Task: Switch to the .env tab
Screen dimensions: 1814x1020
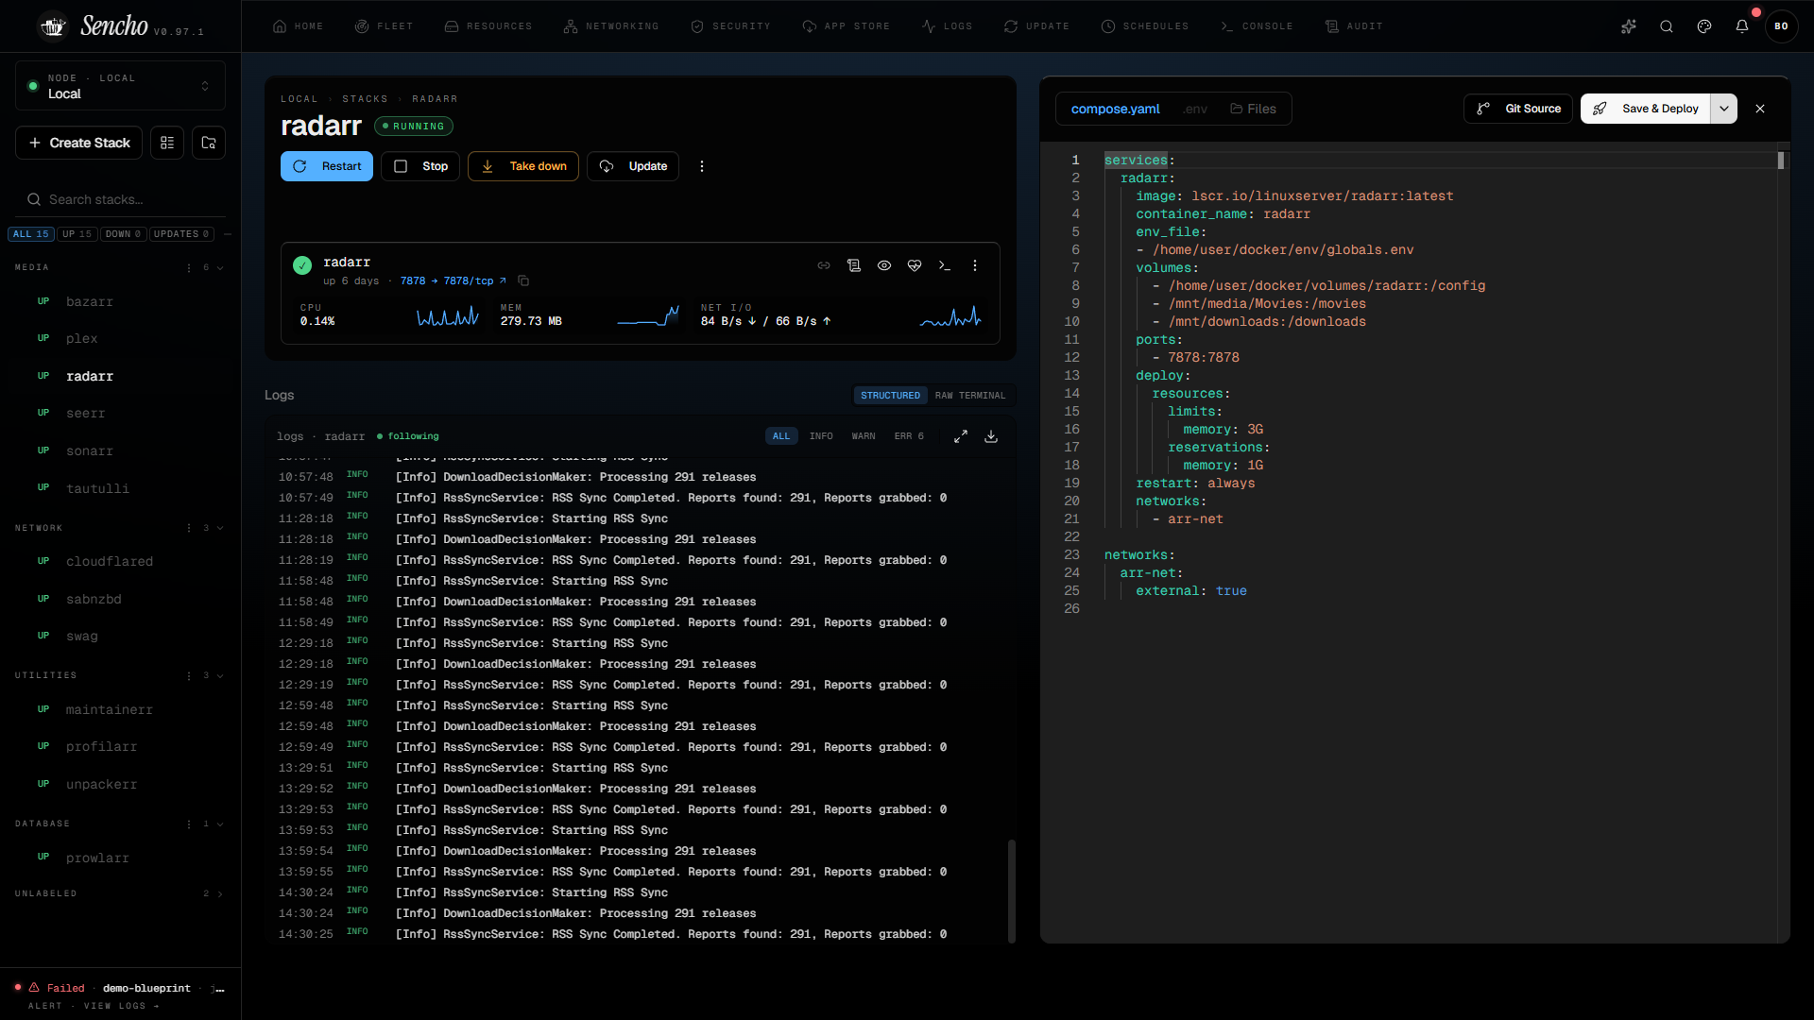Action: coord(1195,109)
